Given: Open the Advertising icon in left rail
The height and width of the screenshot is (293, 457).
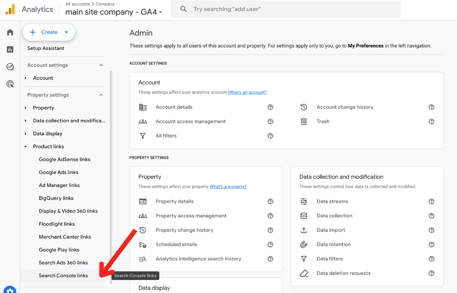Looking at the screenshot, I should [10, 84].
